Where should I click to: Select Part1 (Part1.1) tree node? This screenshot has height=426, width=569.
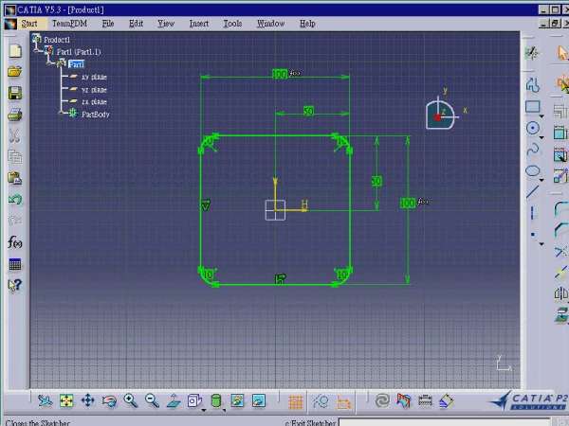(x=79, y=52)
